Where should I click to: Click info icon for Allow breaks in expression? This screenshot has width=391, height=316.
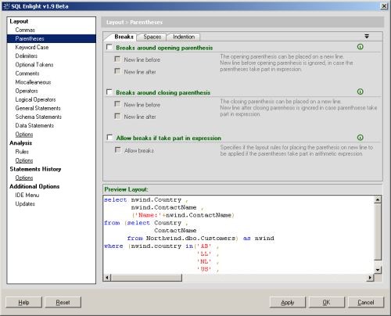[360, 138]
